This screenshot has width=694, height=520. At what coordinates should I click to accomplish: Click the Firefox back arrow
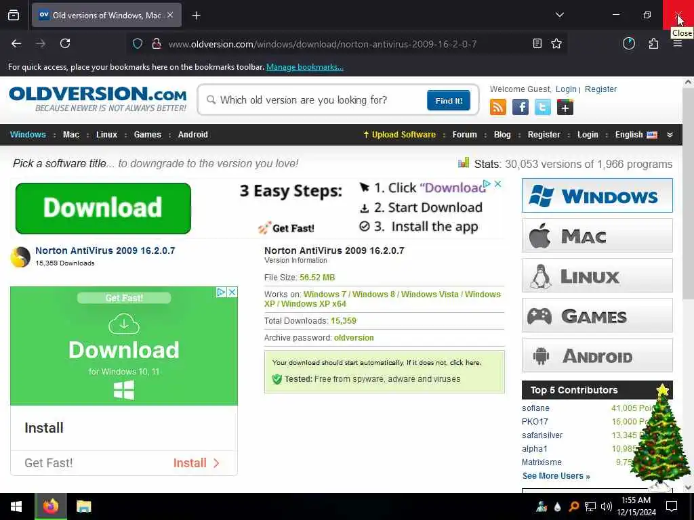pos(16,43)
